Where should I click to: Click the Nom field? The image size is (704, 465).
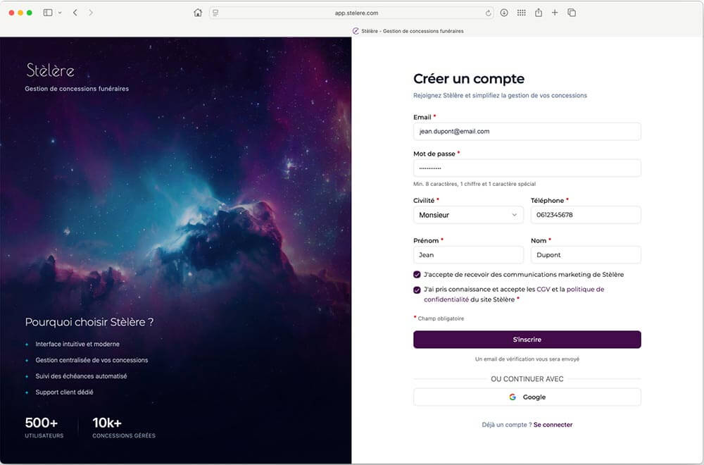pyautogui.click(x=586, y=255)
